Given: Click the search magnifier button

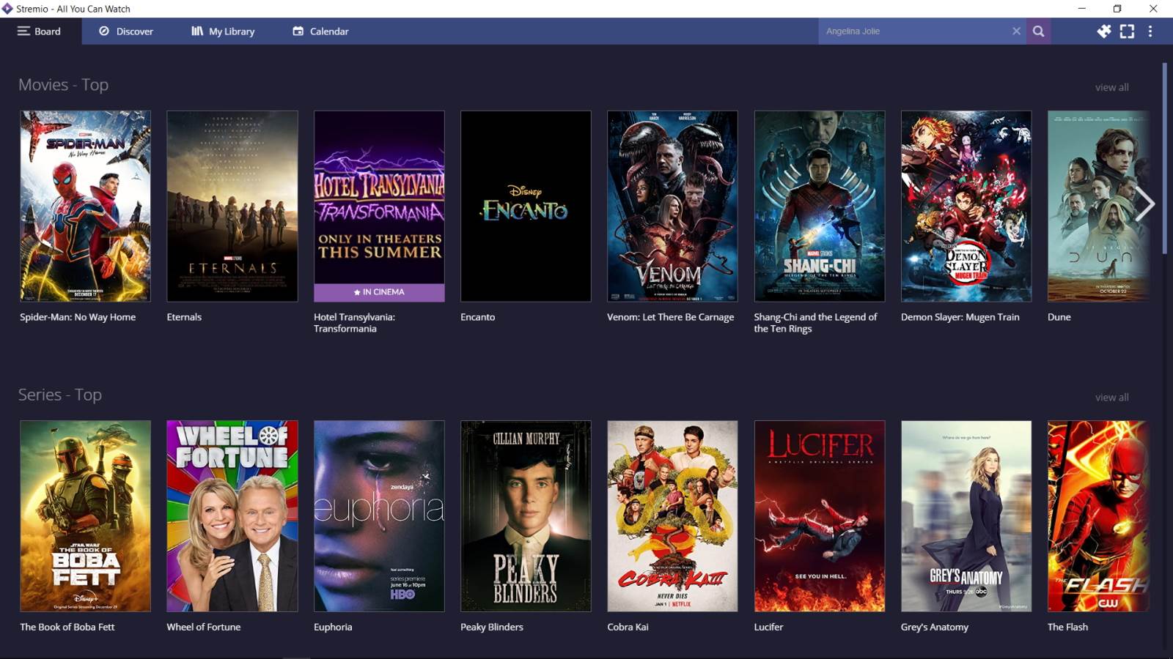Looking at the screenshot, I should (x=1038, y=31).
